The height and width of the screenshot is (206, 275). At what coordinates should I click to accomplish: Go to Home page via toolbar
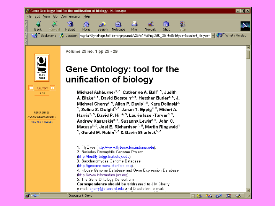[x=86, y=26]
